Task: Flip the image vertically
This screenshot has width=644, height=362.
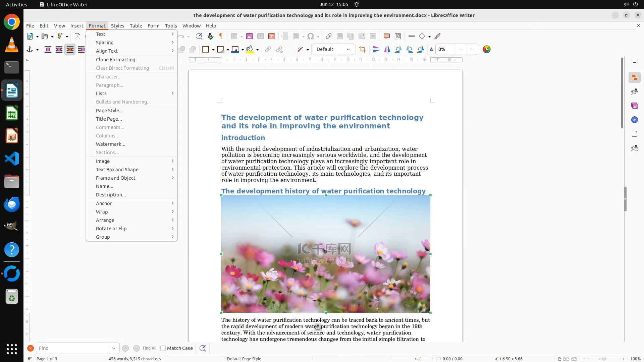Action: pyautogui.click(x=376, y=50)
